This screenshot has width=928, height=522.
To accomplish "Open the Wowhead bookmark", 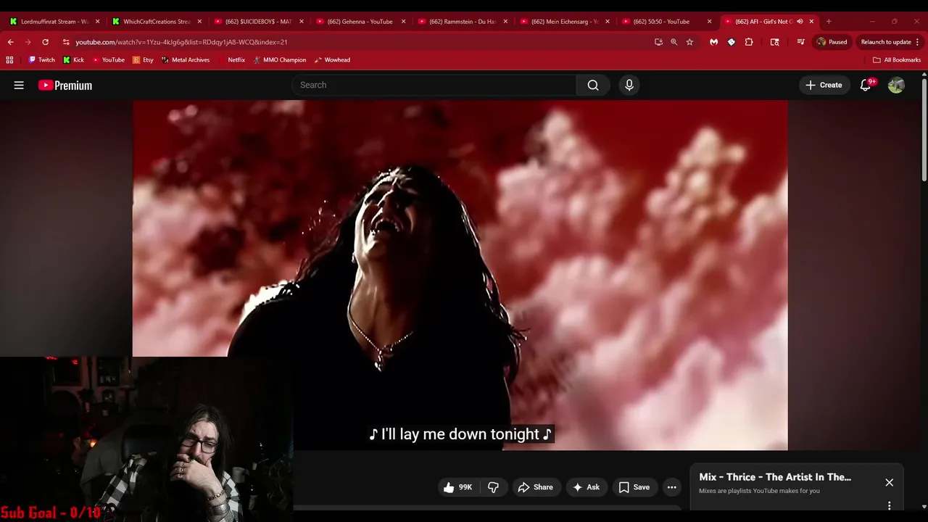I will (332, 60).
